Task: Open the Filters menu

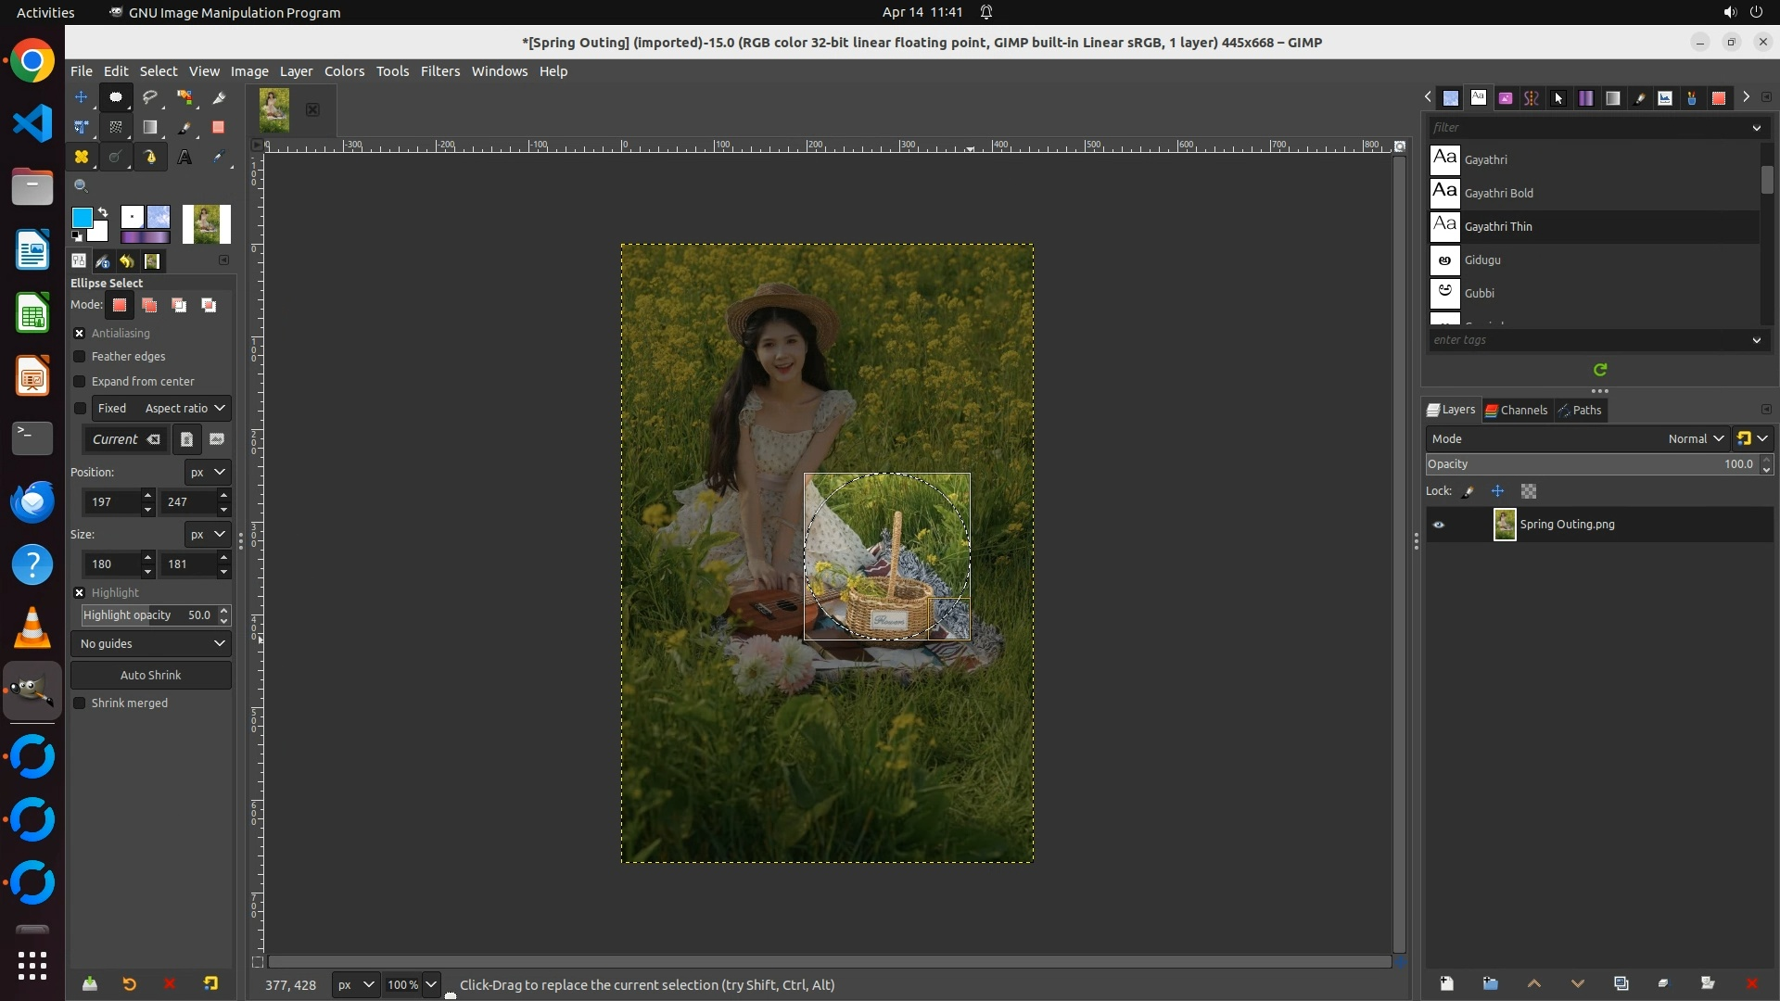Action: (x=439, y=71)
